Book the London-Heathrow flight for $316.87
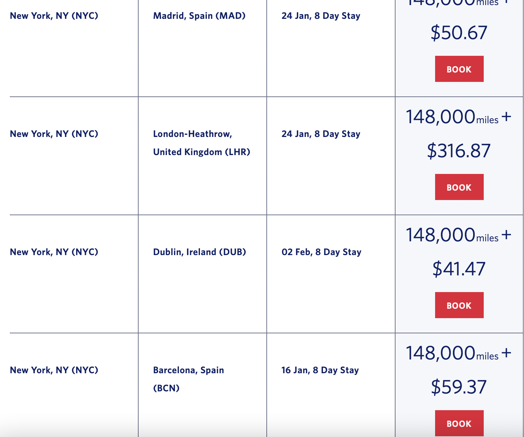This screenshot has width=524, height=437. [459, 187]
